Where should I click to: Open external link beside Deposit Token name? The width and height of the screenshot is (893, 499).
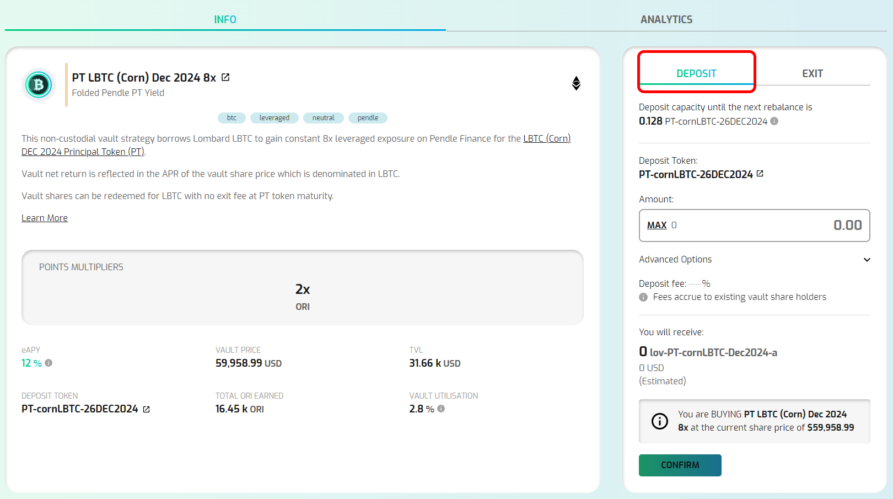point(760,174)
